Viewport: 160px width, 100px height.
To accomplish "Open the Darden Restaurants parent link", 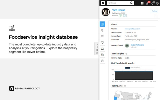I will (x=137, y=45).
